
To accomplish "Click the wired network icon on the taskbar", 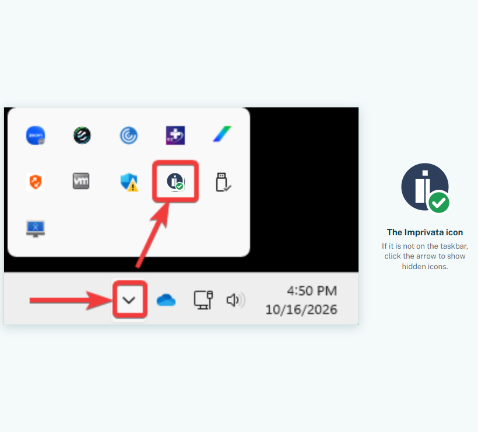I will (203, 300).
